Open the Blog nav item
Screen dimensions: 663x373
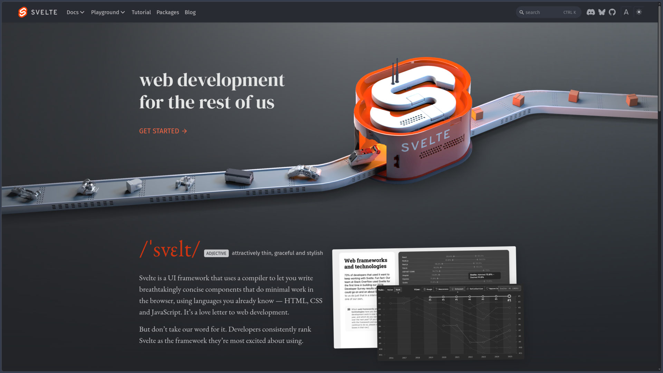click(190, 12)
